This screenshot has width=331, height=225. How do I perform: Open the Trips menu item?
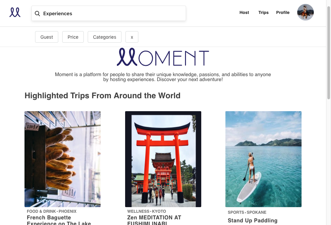coord(263,13)
